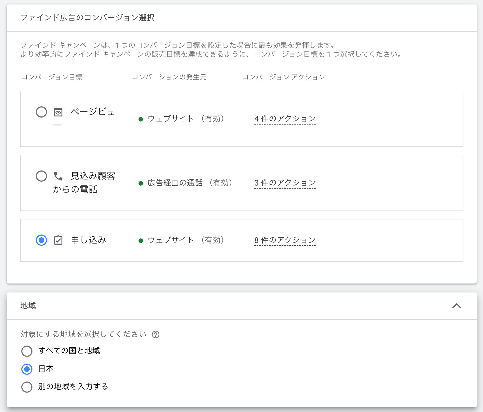The height and width of the screenshot is (412, 483).
Task: Click the 日本 option label
Action: [46, 369]
